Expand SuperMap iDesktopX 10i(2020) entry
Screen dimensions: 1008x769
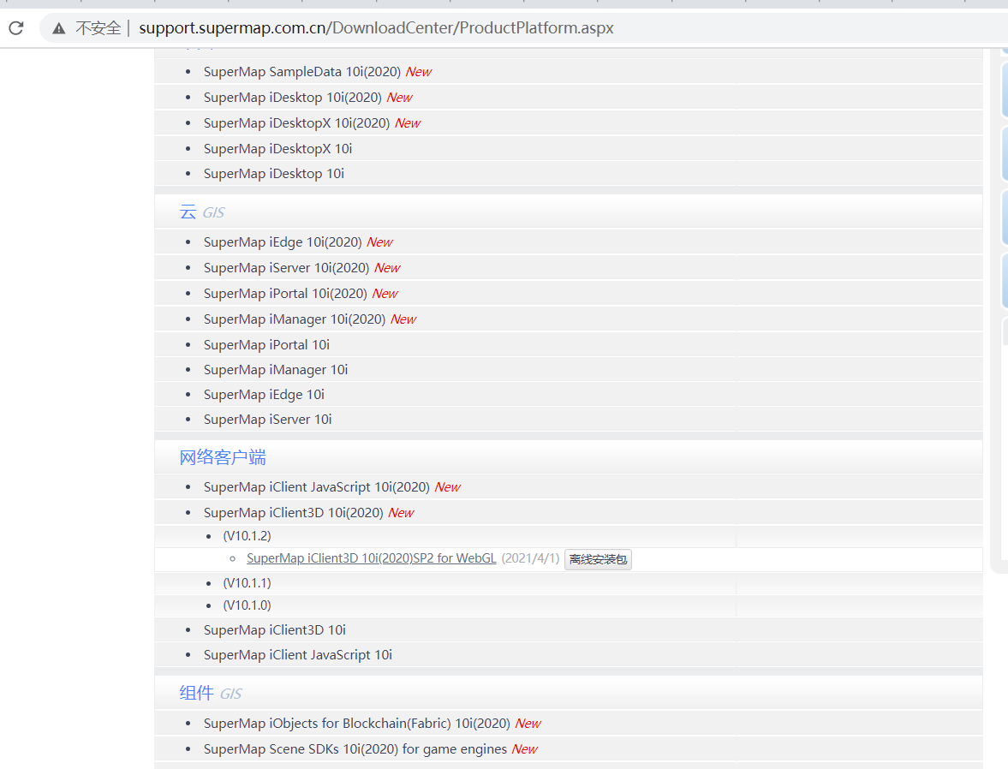tap(296, 122)
